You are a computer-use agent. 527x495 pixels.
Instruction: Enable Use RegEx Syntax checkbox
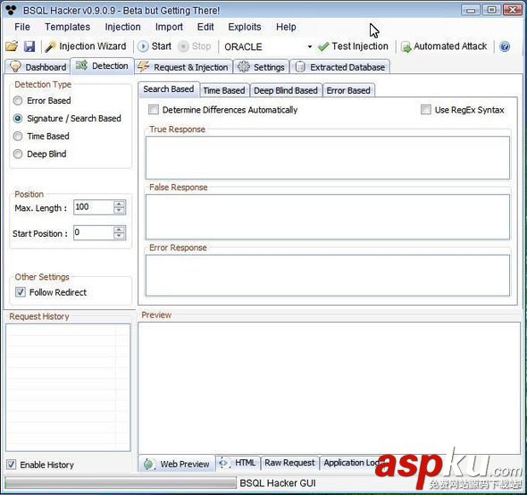[426, 110]
